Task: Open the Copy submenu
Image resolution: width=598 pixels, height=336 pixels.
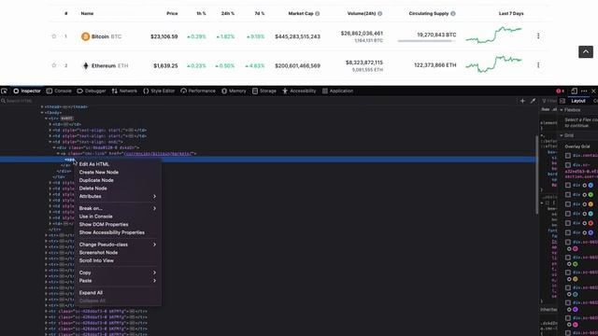Action: coord(118,273)
